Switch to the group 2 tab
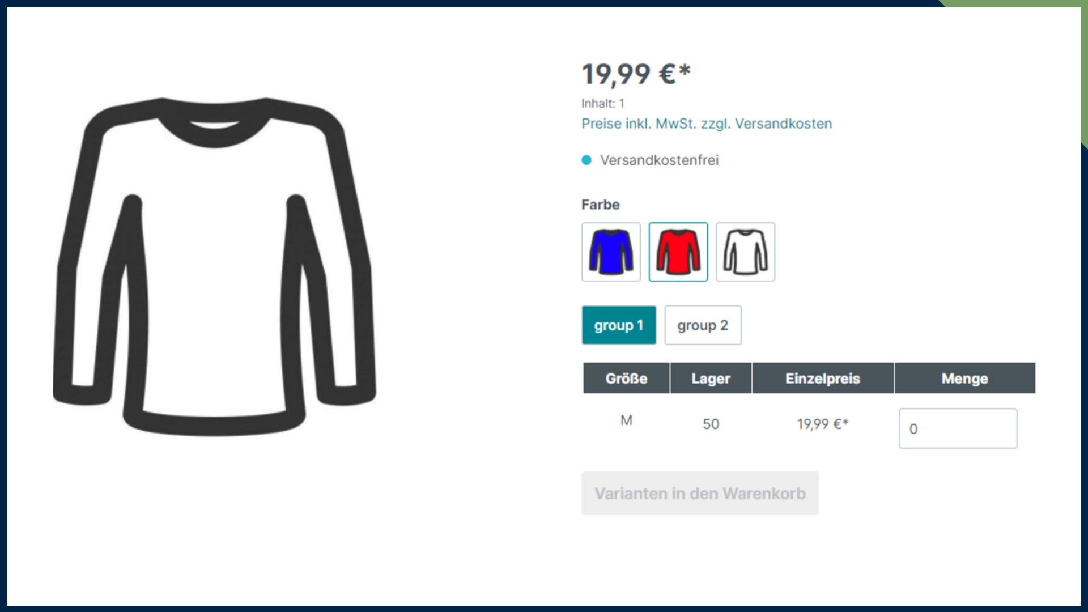 point(703,325)
